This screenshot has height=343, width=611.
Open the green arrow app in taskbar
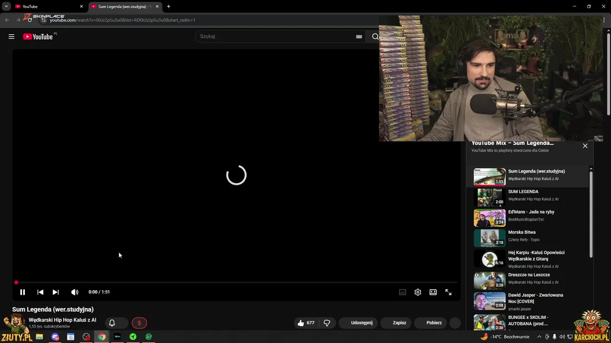(133, 337)
